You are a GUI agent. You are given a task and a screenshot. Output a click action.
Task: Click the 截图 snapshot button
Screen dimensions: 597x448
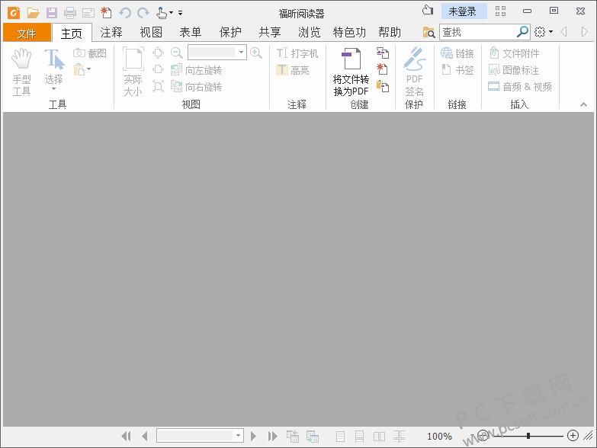(90, 53)
